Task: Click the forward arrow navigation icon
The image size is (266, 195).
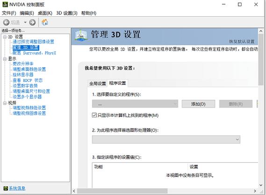Action: tap(32, 22)
